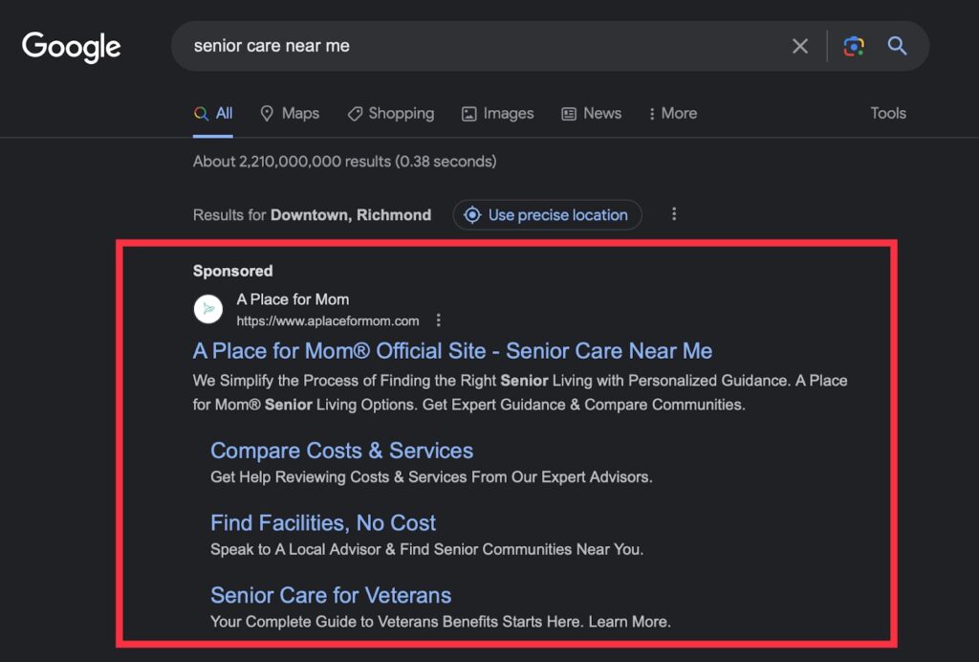Open the aplaceformom.com URL link

(x=328, y=321)
